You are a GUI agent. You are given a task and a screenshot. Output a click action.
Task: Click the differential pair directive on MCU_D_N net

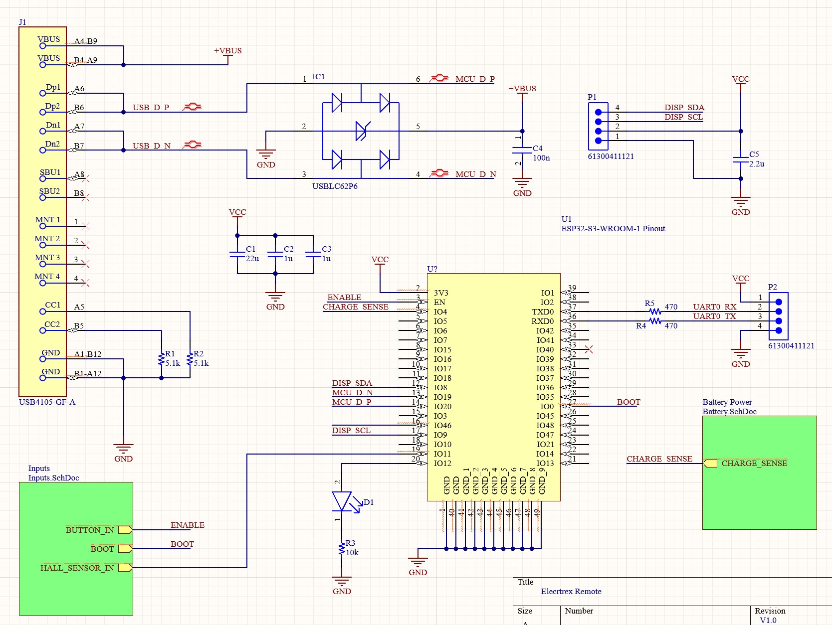click(x=439, y=173)
